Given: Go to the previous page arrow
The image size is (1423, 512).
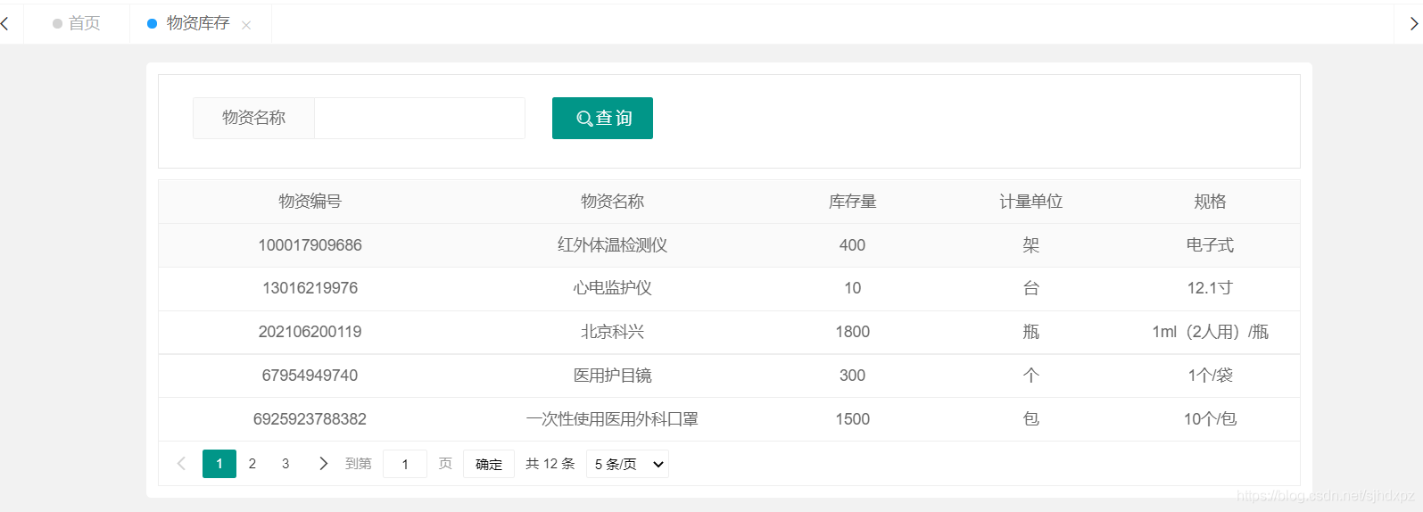Looking at the screenshot, I should [181, 464].
